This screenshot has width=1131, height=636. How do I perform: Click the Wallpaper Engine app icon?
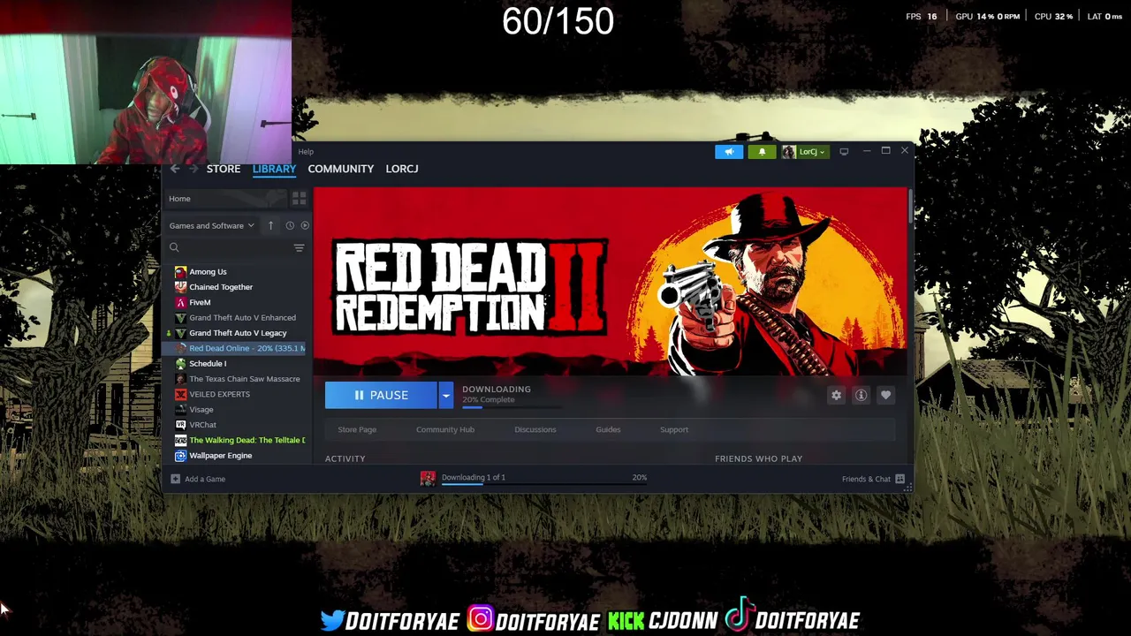coord(180,456)
